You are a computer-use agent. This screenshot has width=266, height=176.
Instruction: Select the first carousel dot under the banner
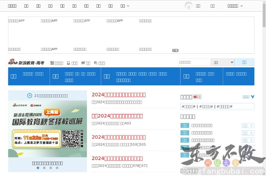[x=38, y=168]
